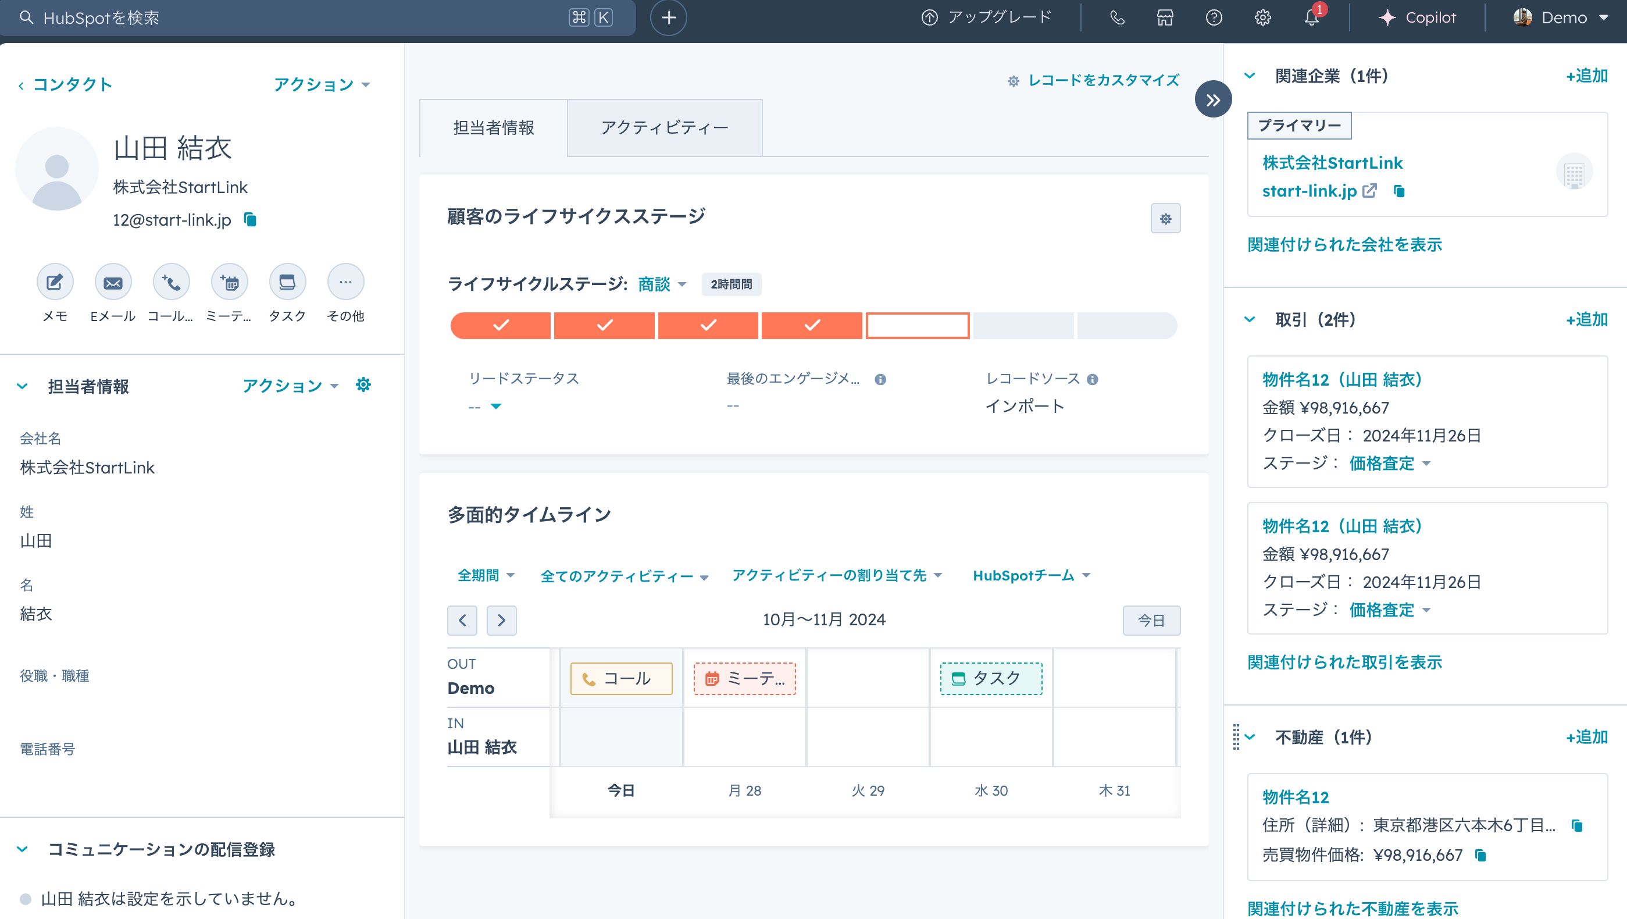Open HubSpot help via the question mark icon
This screenshot has width=1627, height=919.
(1214, 17)
